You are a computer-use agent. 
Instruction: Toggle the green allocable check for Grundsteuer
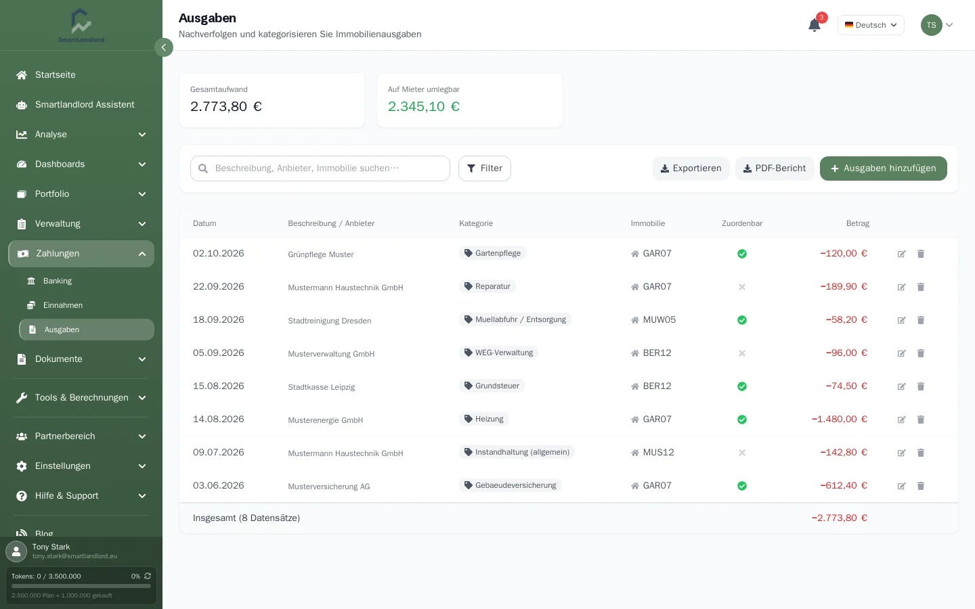coord(742,386)
